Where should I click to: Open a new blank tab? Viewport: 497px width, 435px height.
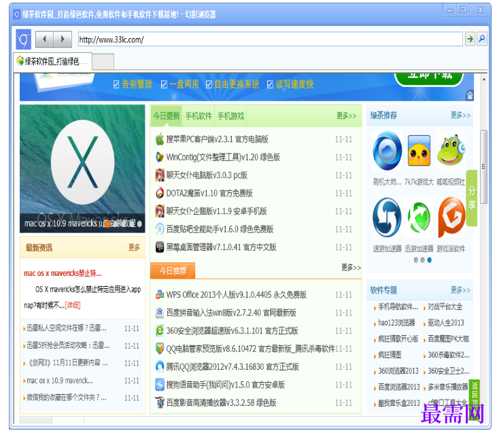(x=103, y=62)
